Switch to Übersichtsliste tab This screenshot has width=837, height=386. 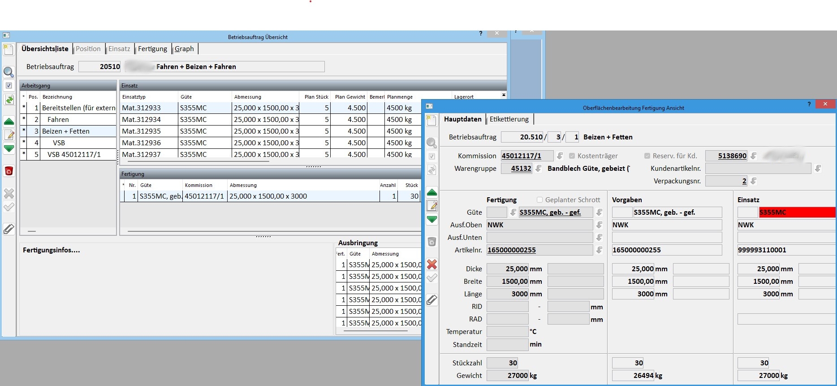[45, 49]
